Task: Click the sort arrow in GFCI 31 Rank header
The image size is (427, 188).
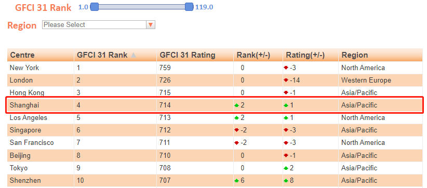Action: pyautogui.click(x=134, y=55)
